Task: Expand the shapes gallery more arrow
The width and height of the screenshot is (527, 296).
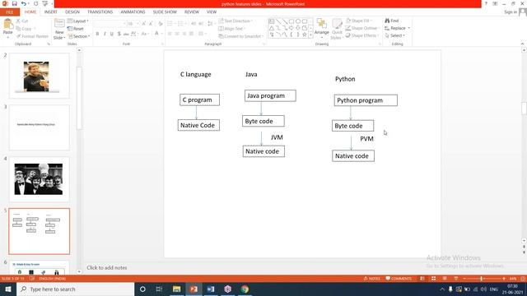Action: pos(310,35)
